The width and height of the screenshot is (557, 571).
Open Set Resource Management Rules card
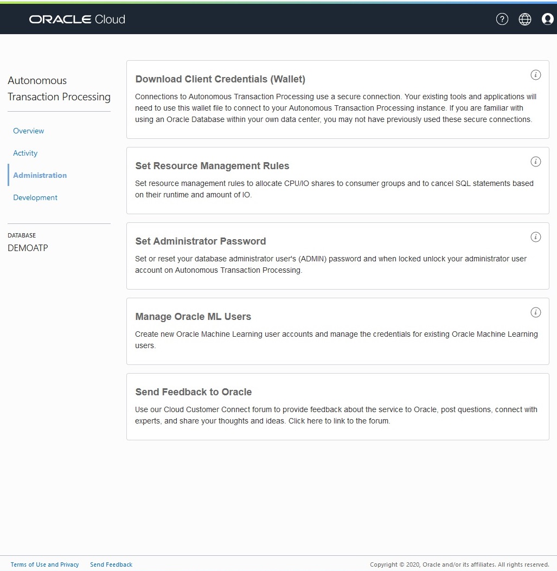[212, 166]
